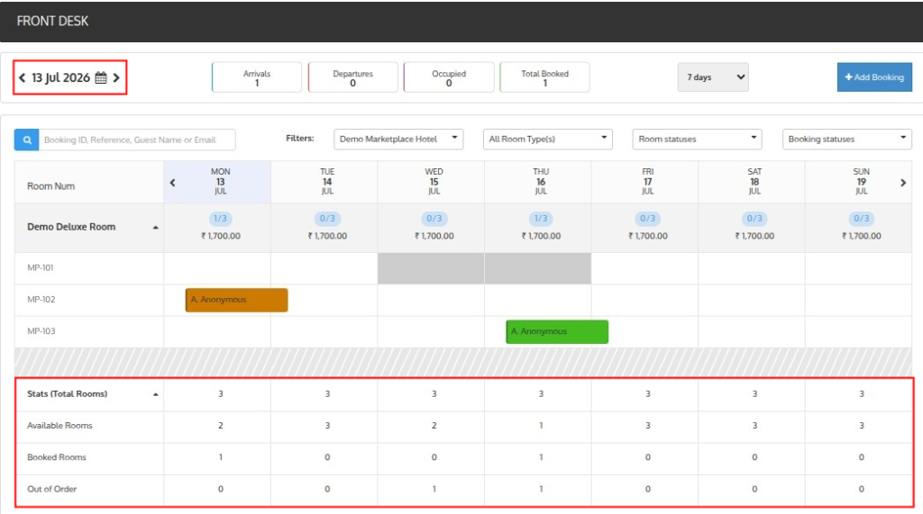Select room MP-103 row label
The image size is (923, 514).
click(x=41, y=331)
